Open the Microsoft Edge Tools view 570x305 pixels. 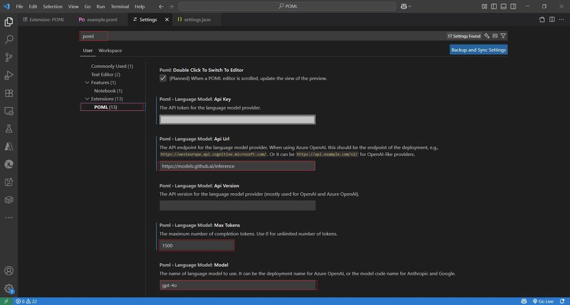[9, 164]
